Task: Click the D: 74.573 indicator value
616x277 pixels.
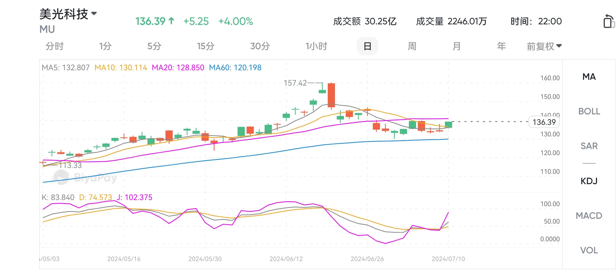Action: (x=95, y=197)
